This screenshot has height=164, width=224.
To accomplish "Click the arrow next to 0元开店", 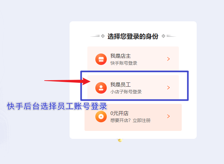I will pos(168,116).
